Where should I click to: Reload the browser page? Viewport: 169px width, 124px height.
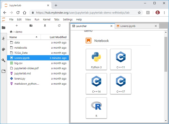coord(18,13)
